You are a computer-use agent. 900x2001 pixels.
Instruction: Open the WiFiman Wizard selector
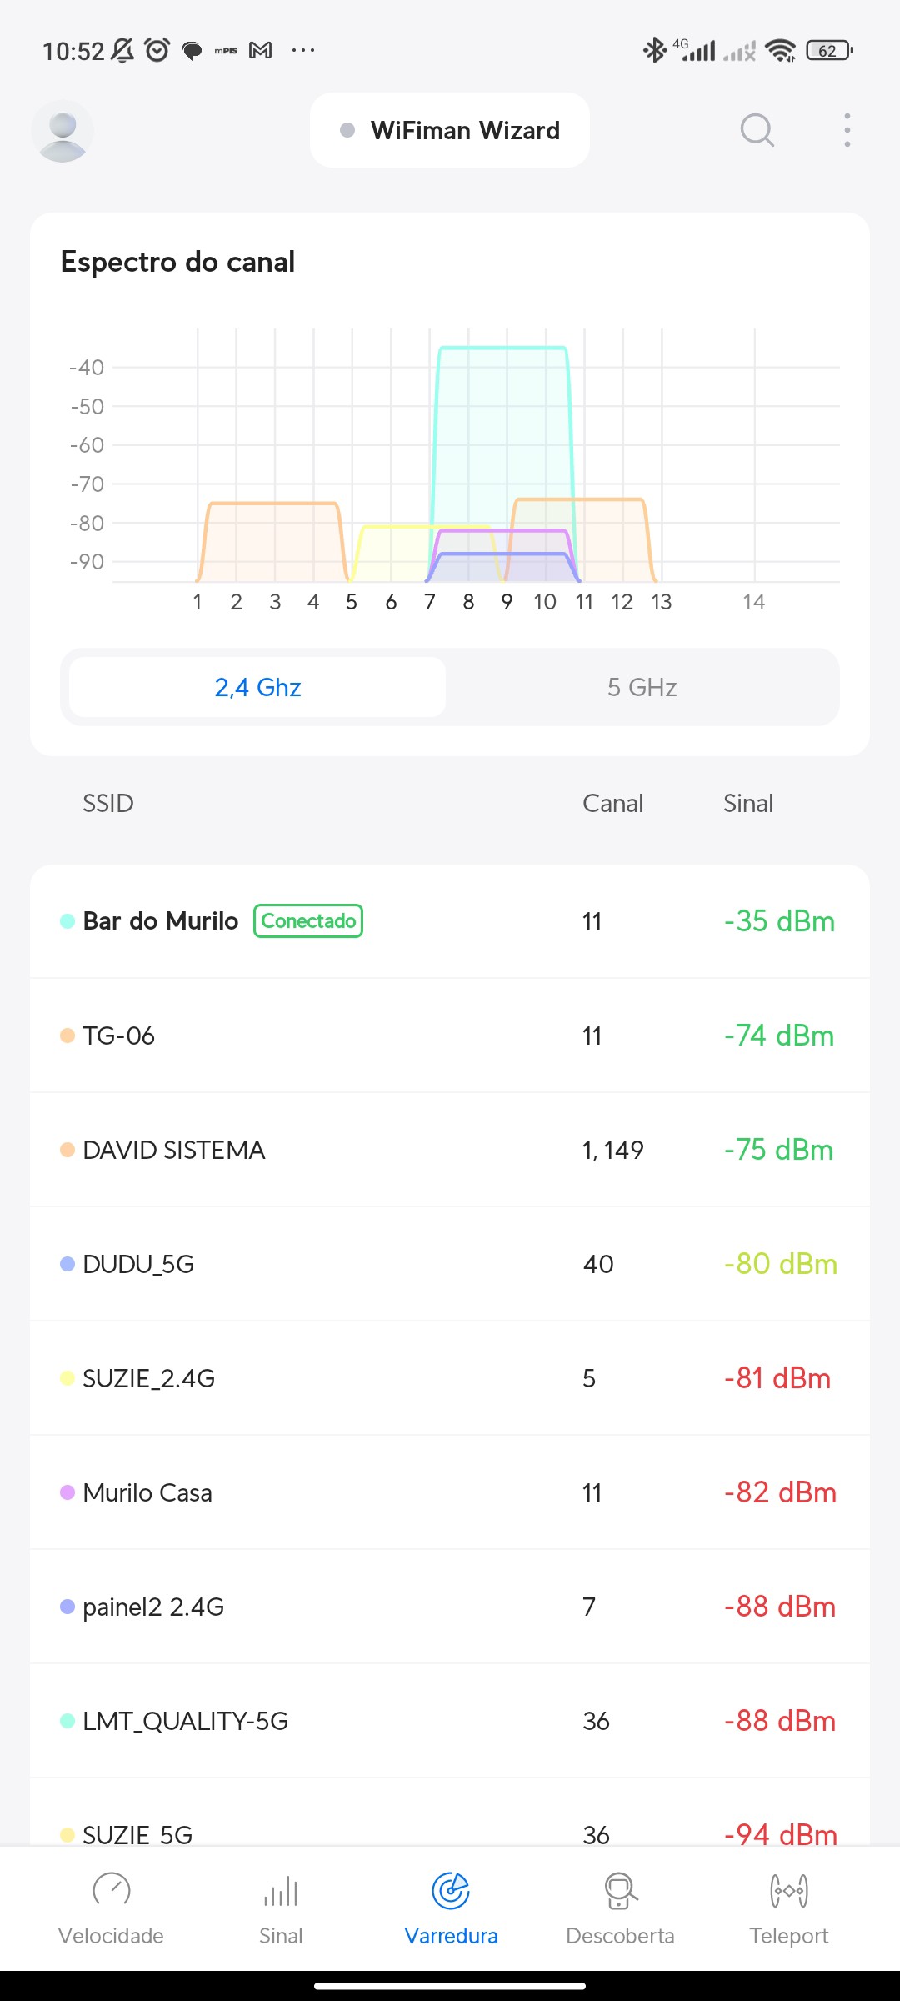point(450,130)
